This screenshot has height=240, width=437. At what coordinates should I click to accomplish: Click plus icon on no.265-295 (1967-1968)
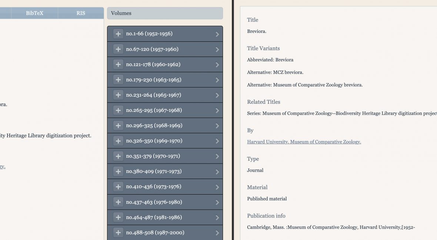click(x=118, y=110)
